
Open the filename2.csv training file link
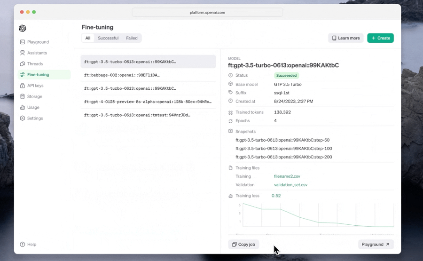click(287, 176)
